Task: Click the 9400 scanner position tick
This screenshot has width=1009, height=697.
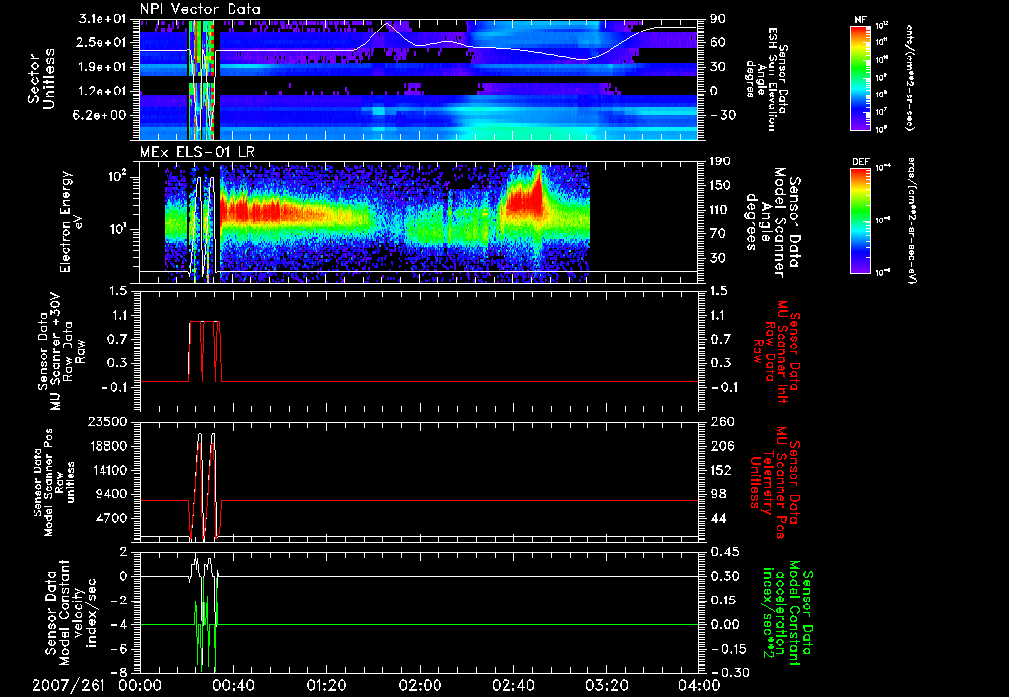Action: (x=112, y=494)
